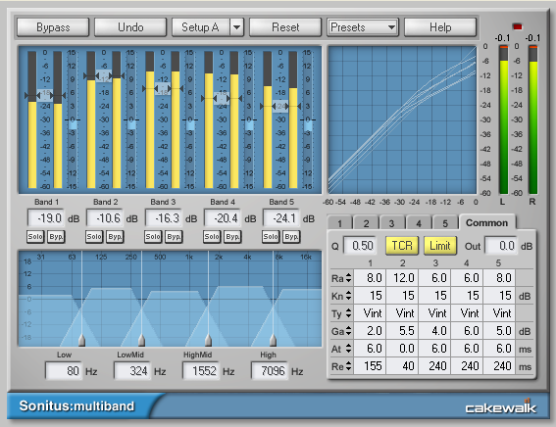Bypass Band 5
Screen dimensions: 556x427
click(x=291, y=236)
